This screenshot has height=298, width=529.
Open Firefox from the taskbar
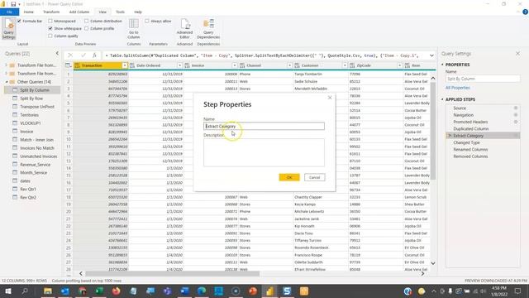point(116,291)
